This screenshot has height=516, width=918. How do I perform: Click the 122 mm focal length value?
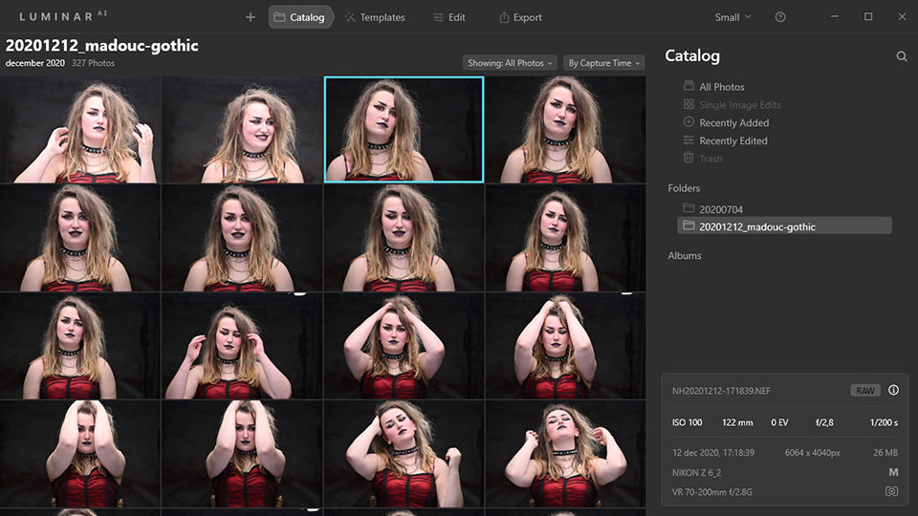[737, 422]
